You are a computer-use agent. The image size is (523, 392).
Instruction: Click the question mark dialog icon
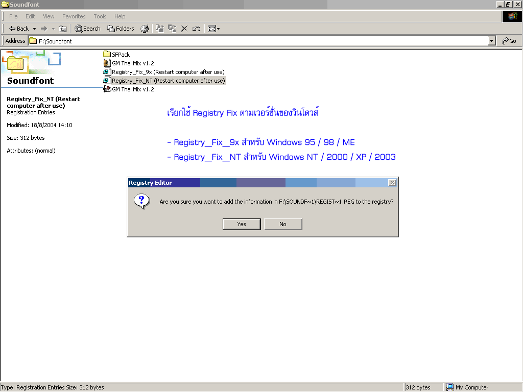(142, 201)
